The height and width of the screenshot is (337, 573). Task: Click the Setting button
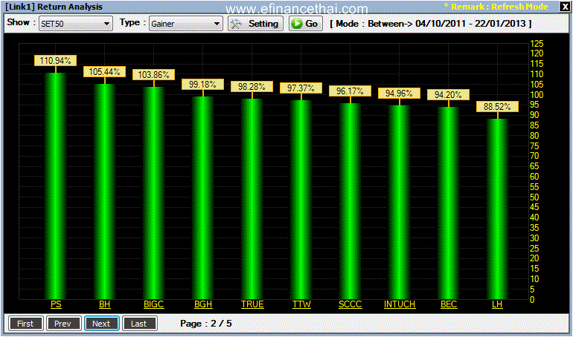pyautogui.click(x=255, y=24)
